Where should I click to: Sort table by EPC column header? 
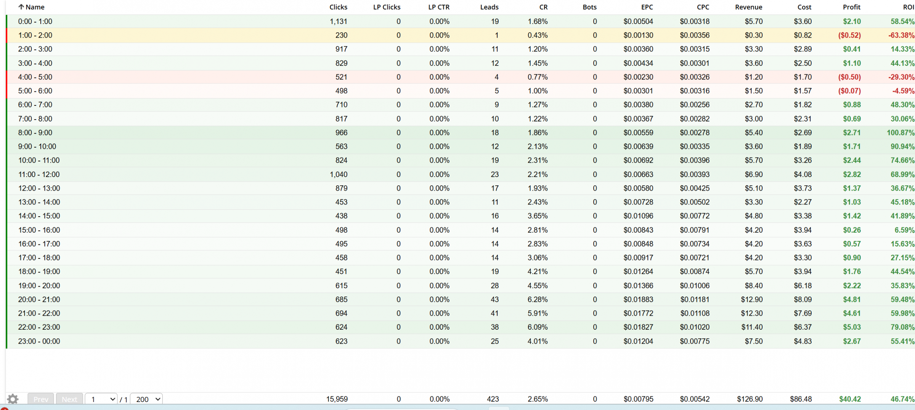pyautogui.click(x=647, y=7)
